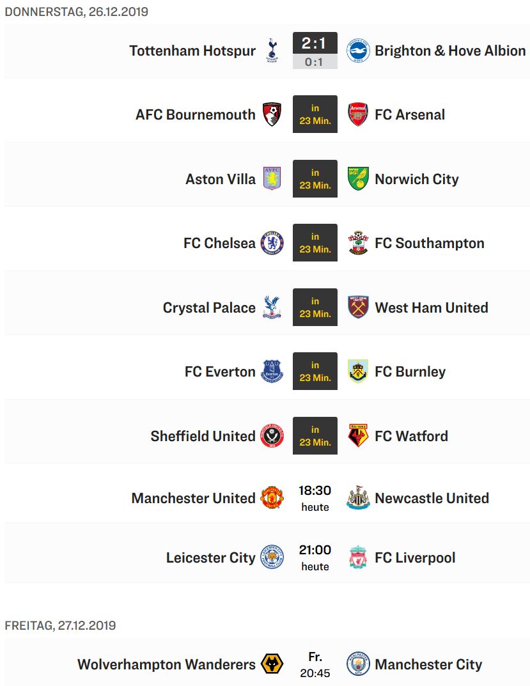Open the Everton vs Burnley countdown box

(315, 371)
